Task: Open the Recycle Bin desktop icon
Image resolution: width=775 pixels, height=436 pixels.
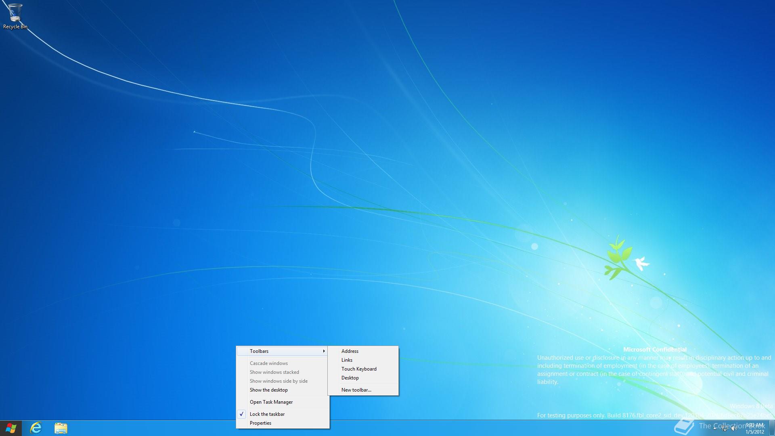Action: [x=15, y=16]
